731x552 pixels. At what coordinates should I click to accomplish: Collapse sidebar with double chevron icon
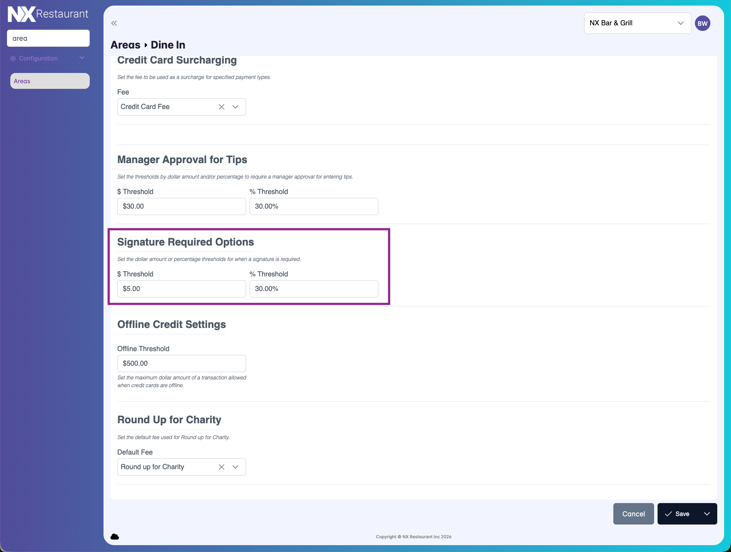[x=114, y=23]
